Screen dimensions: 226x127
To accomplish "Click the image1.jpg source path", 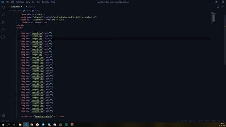I will 37,33.
